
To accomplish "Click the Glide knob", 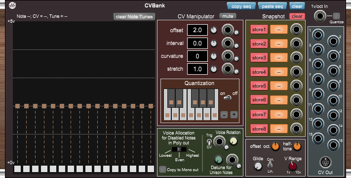I will pyautogui.click(x=258, y=166).
